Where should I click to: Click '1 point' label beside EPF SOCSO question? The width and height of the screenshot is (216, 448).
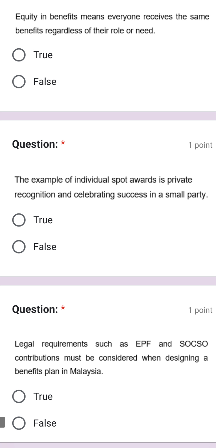pyautogui.click(x=200, y=310)
